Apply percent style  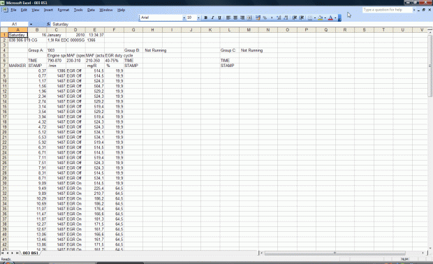[x=265, y=17]
